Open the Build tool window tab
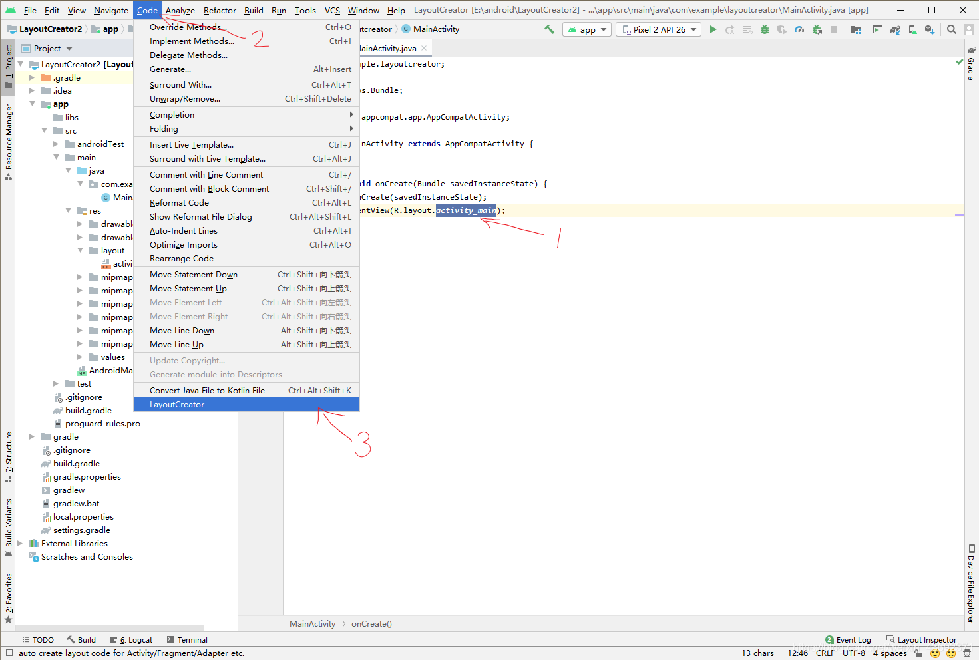This screenshot has height=660, width=979. pos(81,640)
